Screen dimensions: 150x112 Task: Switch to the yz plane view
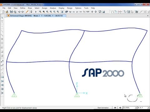77,12
